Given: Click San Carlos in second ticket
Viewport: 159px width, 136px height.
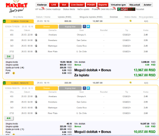Looking at the screenshot, I should tap(82, 102).
